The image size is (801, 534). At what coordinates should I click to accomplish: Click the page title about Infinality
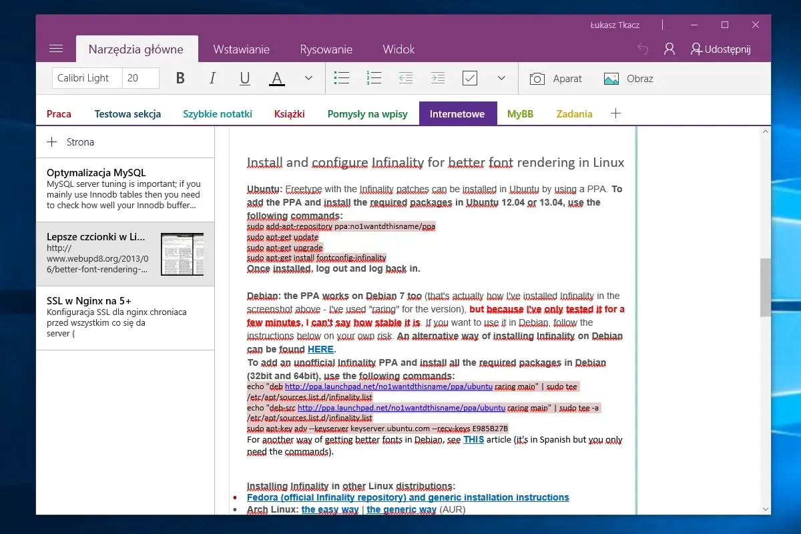click(x=435, y=162)
